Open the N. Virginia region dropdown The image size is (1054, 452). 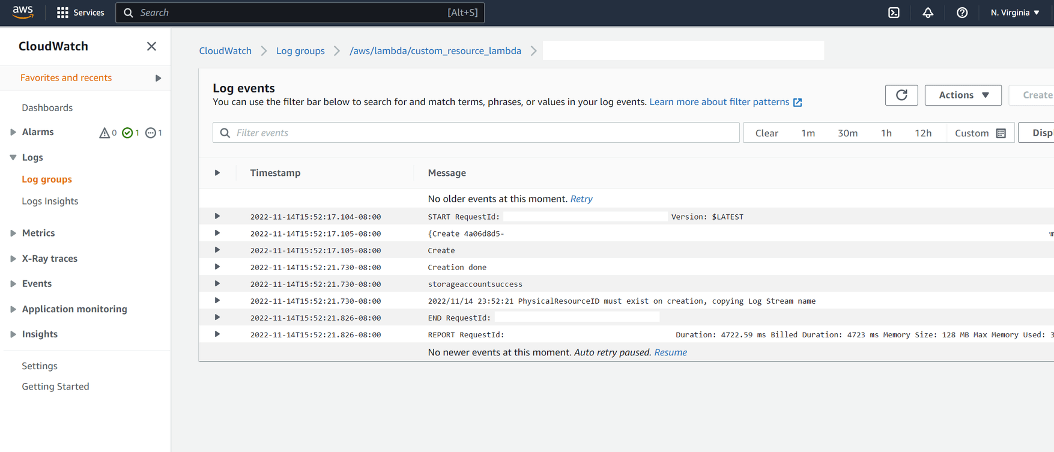pos(1015,13)
